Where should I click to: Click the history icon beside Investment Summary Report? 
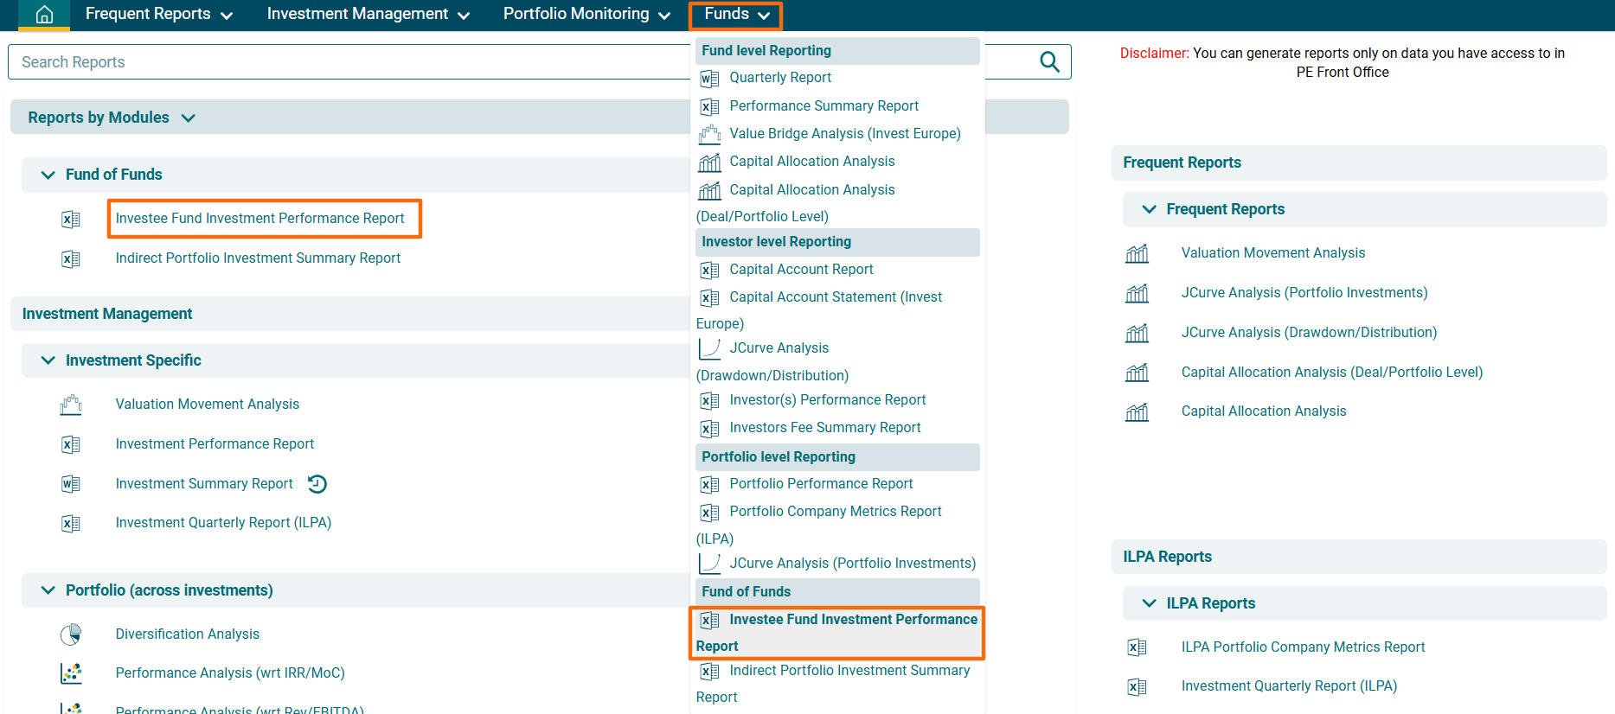(317, 484)
